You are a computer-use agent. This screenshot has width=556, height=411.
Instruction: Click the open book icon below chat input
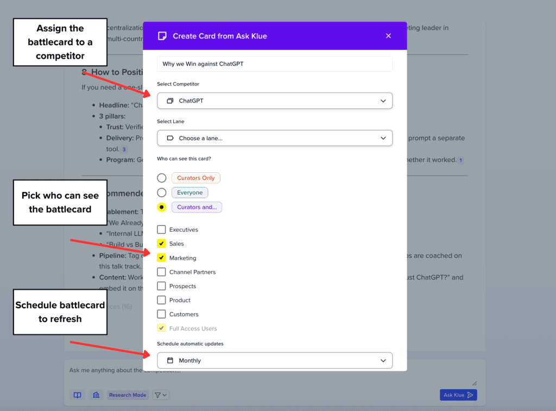click(77, 395)
